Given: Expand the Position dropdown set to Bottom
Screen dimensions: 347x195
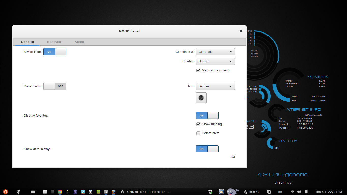Looking at the screenshot, I should tap(215, 61).
